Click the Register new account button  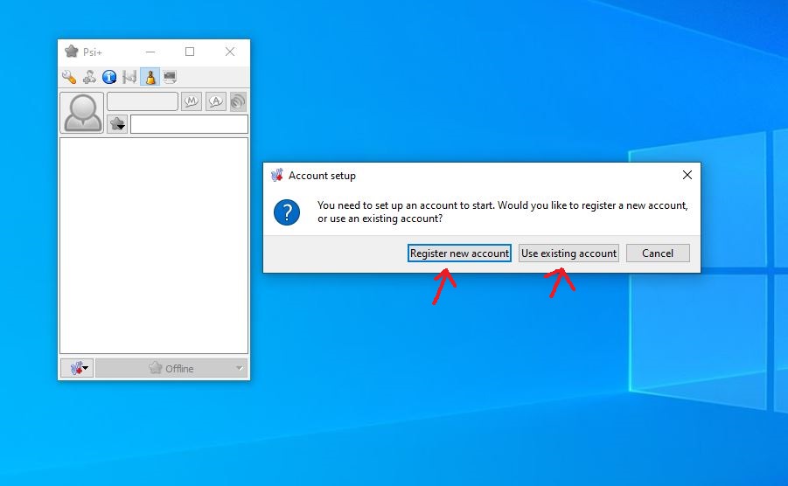click(459, 253)
